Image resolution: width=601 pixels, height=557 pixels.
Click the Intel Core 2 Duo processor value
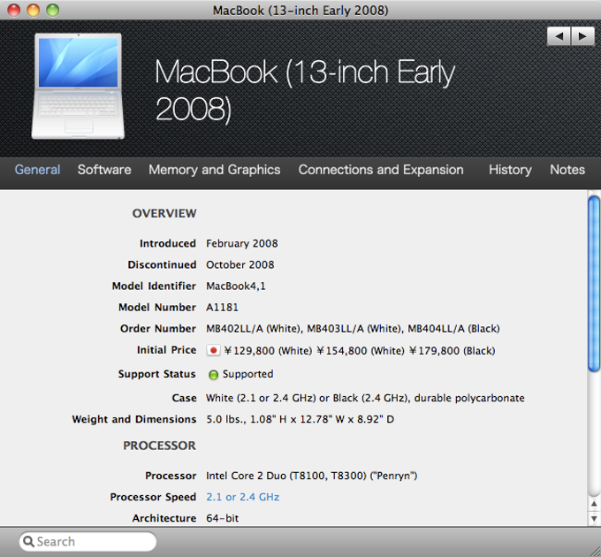coord(312,476)
